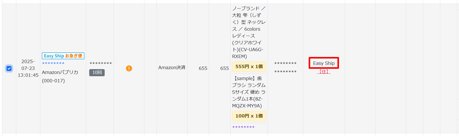The image size is (459, 136).
Task: Click the 555円 x 1個 price tag
Action: click(x=249, y=66)
